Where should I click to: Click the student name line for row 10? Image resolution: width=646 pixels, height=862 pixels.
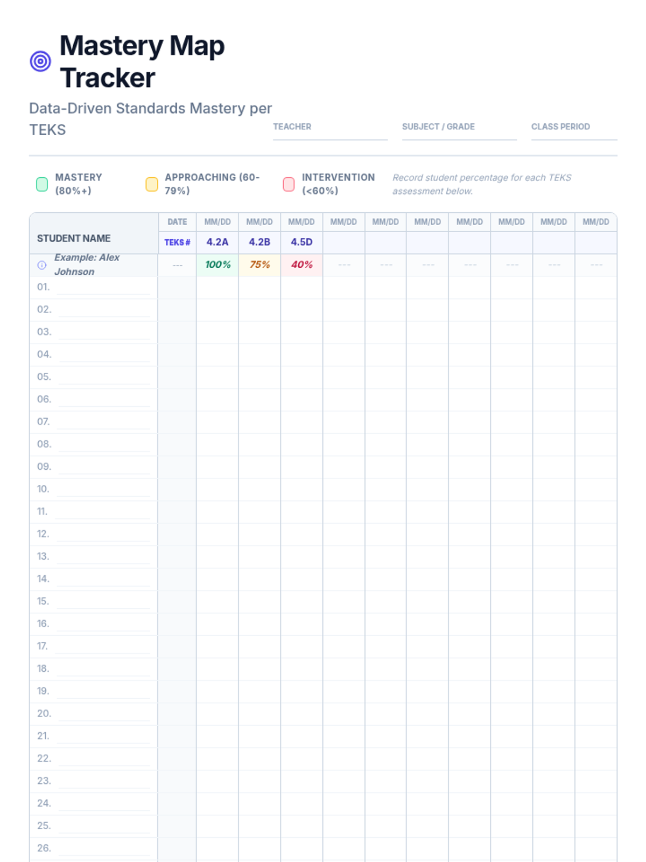103,490
